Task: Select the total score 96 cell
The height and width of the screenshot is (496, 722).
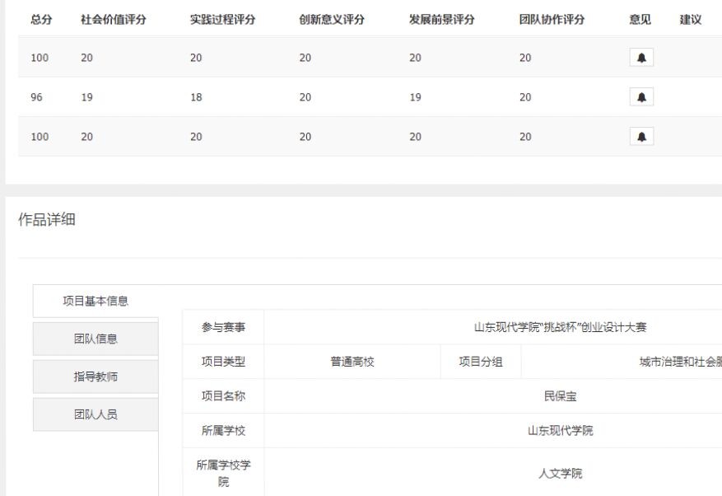Action: tap(38, 97)
